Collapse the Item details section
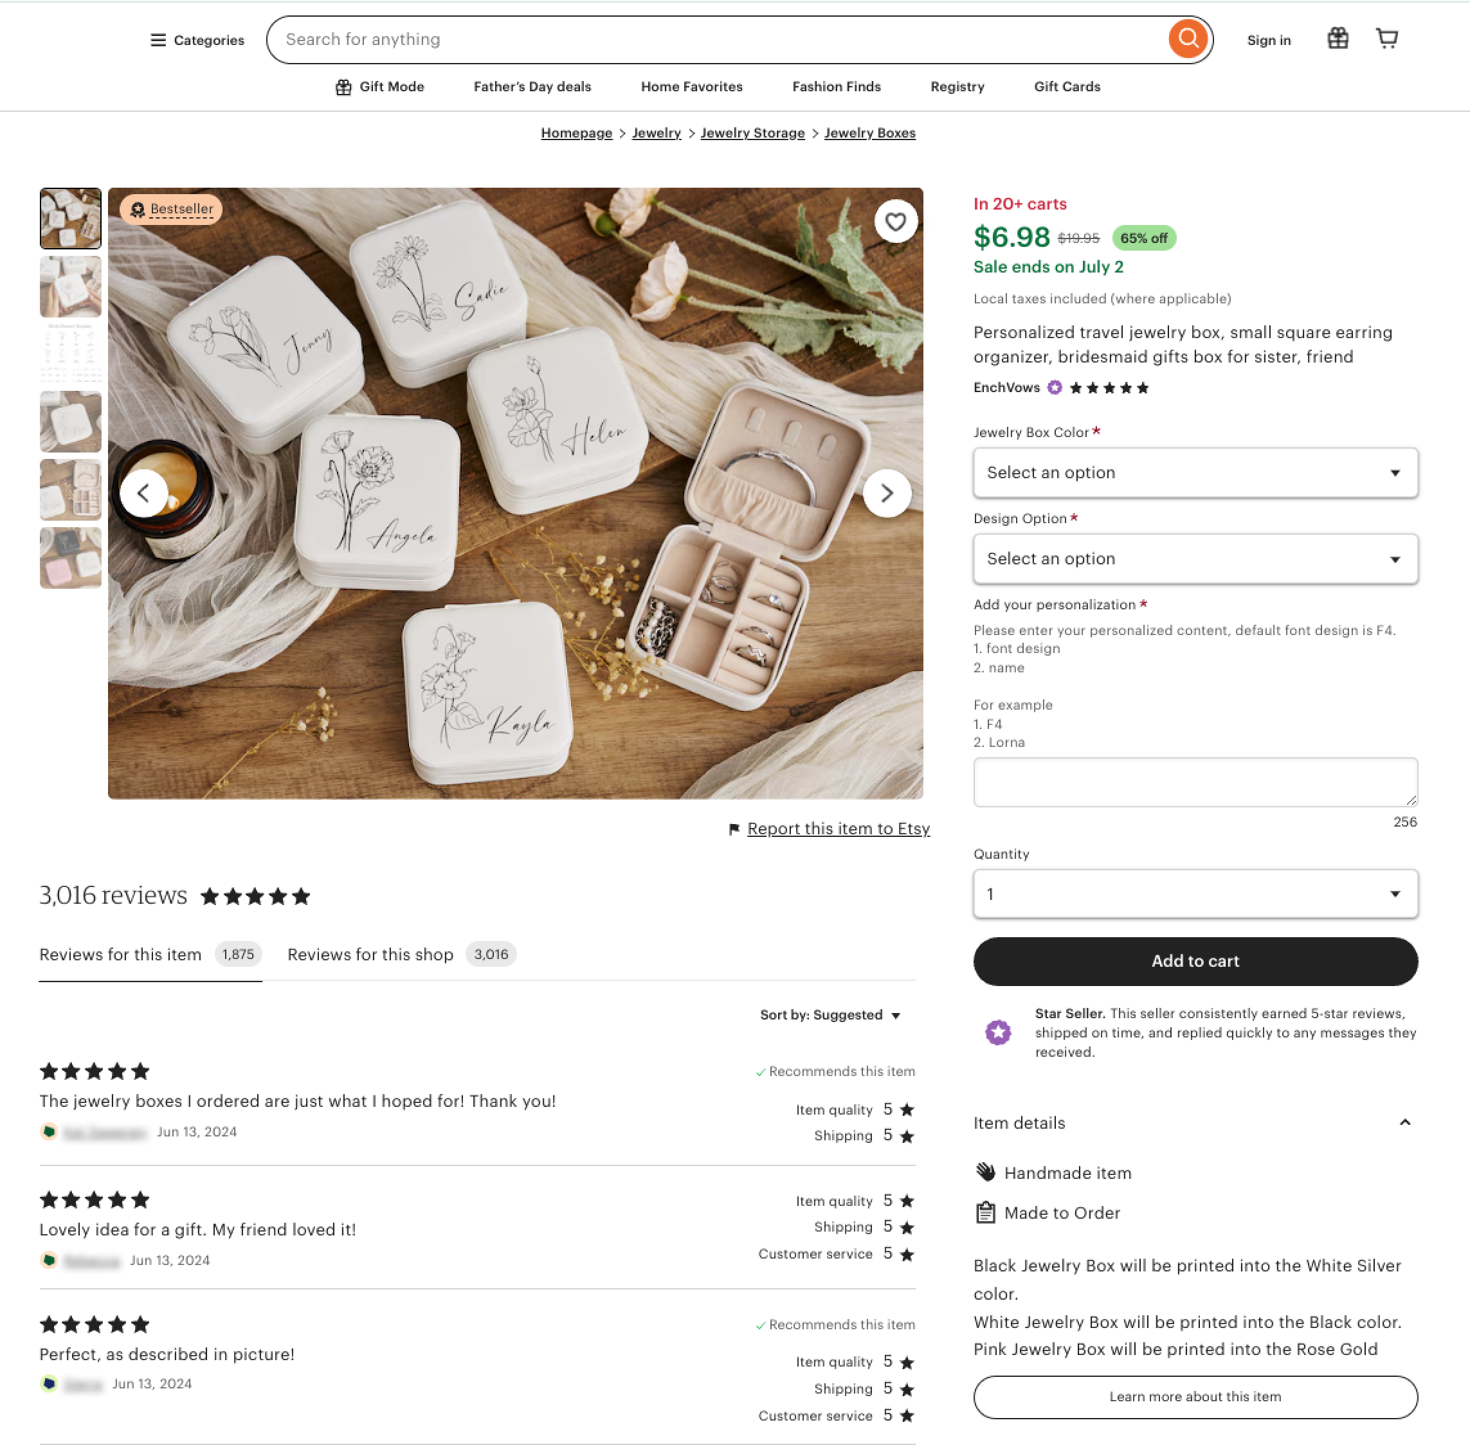Image resolution: width=1470 pixels, height=1445 pixels. point(1404,1122)
